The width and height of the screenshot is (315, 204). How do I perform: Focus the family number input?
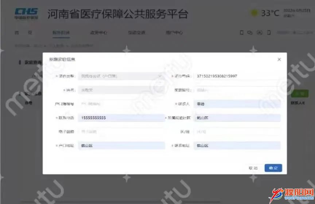click(237, 90)
